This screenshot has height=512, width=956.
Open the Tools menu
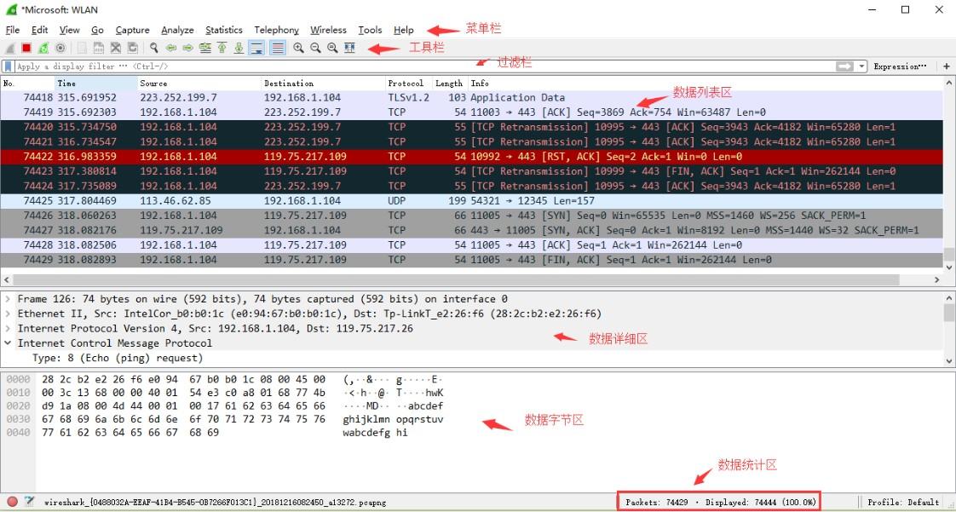point(370,30)
